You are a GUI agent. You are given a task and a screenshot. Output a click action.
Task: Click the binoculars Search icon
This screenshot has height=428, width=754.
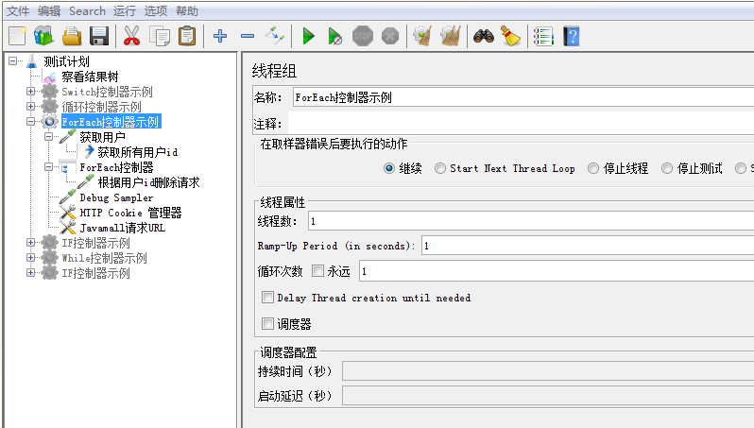[484, 36]
